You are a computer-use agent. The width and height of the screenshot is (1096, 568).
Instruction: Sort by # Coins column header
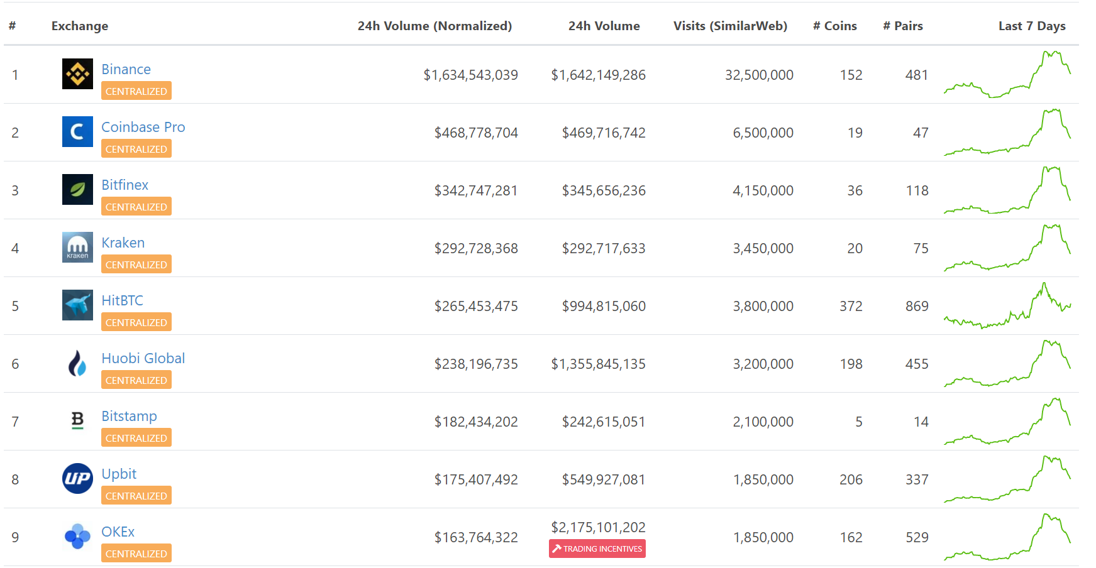[834, 26]
